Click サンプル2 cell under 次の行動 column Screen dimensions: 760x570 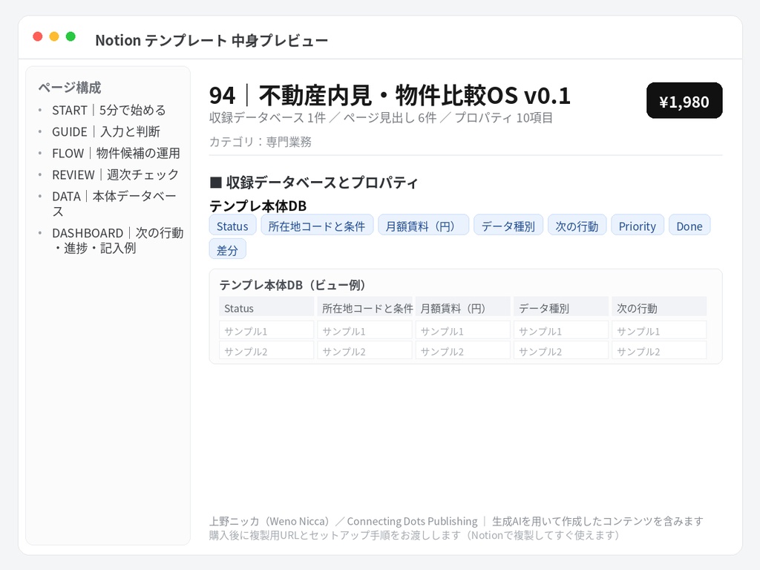click(x=659, y=351)
